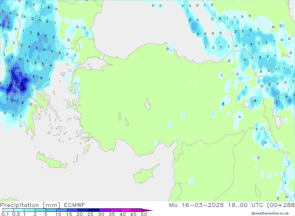Click the '13' precipitation value on the map

pos(17,87)
